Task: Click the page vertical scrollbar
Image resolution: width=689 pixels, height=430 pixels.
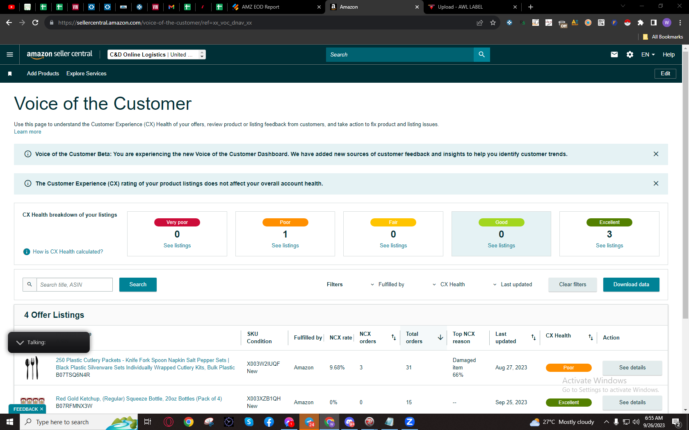Action: (x=685, y=184)
